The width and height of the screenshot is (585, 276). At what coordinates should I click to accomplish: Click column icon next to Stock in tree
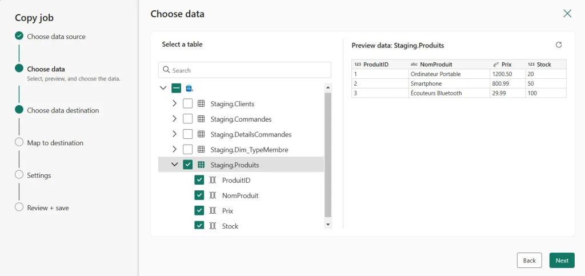tap(213, 226)
